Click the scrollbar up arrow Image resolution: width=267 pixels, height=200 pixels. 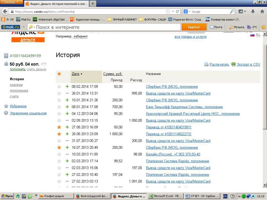point(265,34)
